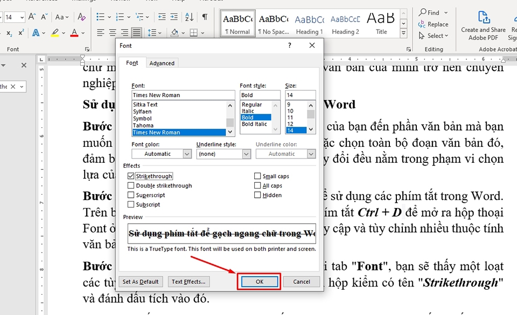Open the Font color Automatic dropdown
Viewport: 517px width, 315px height.
187,154
